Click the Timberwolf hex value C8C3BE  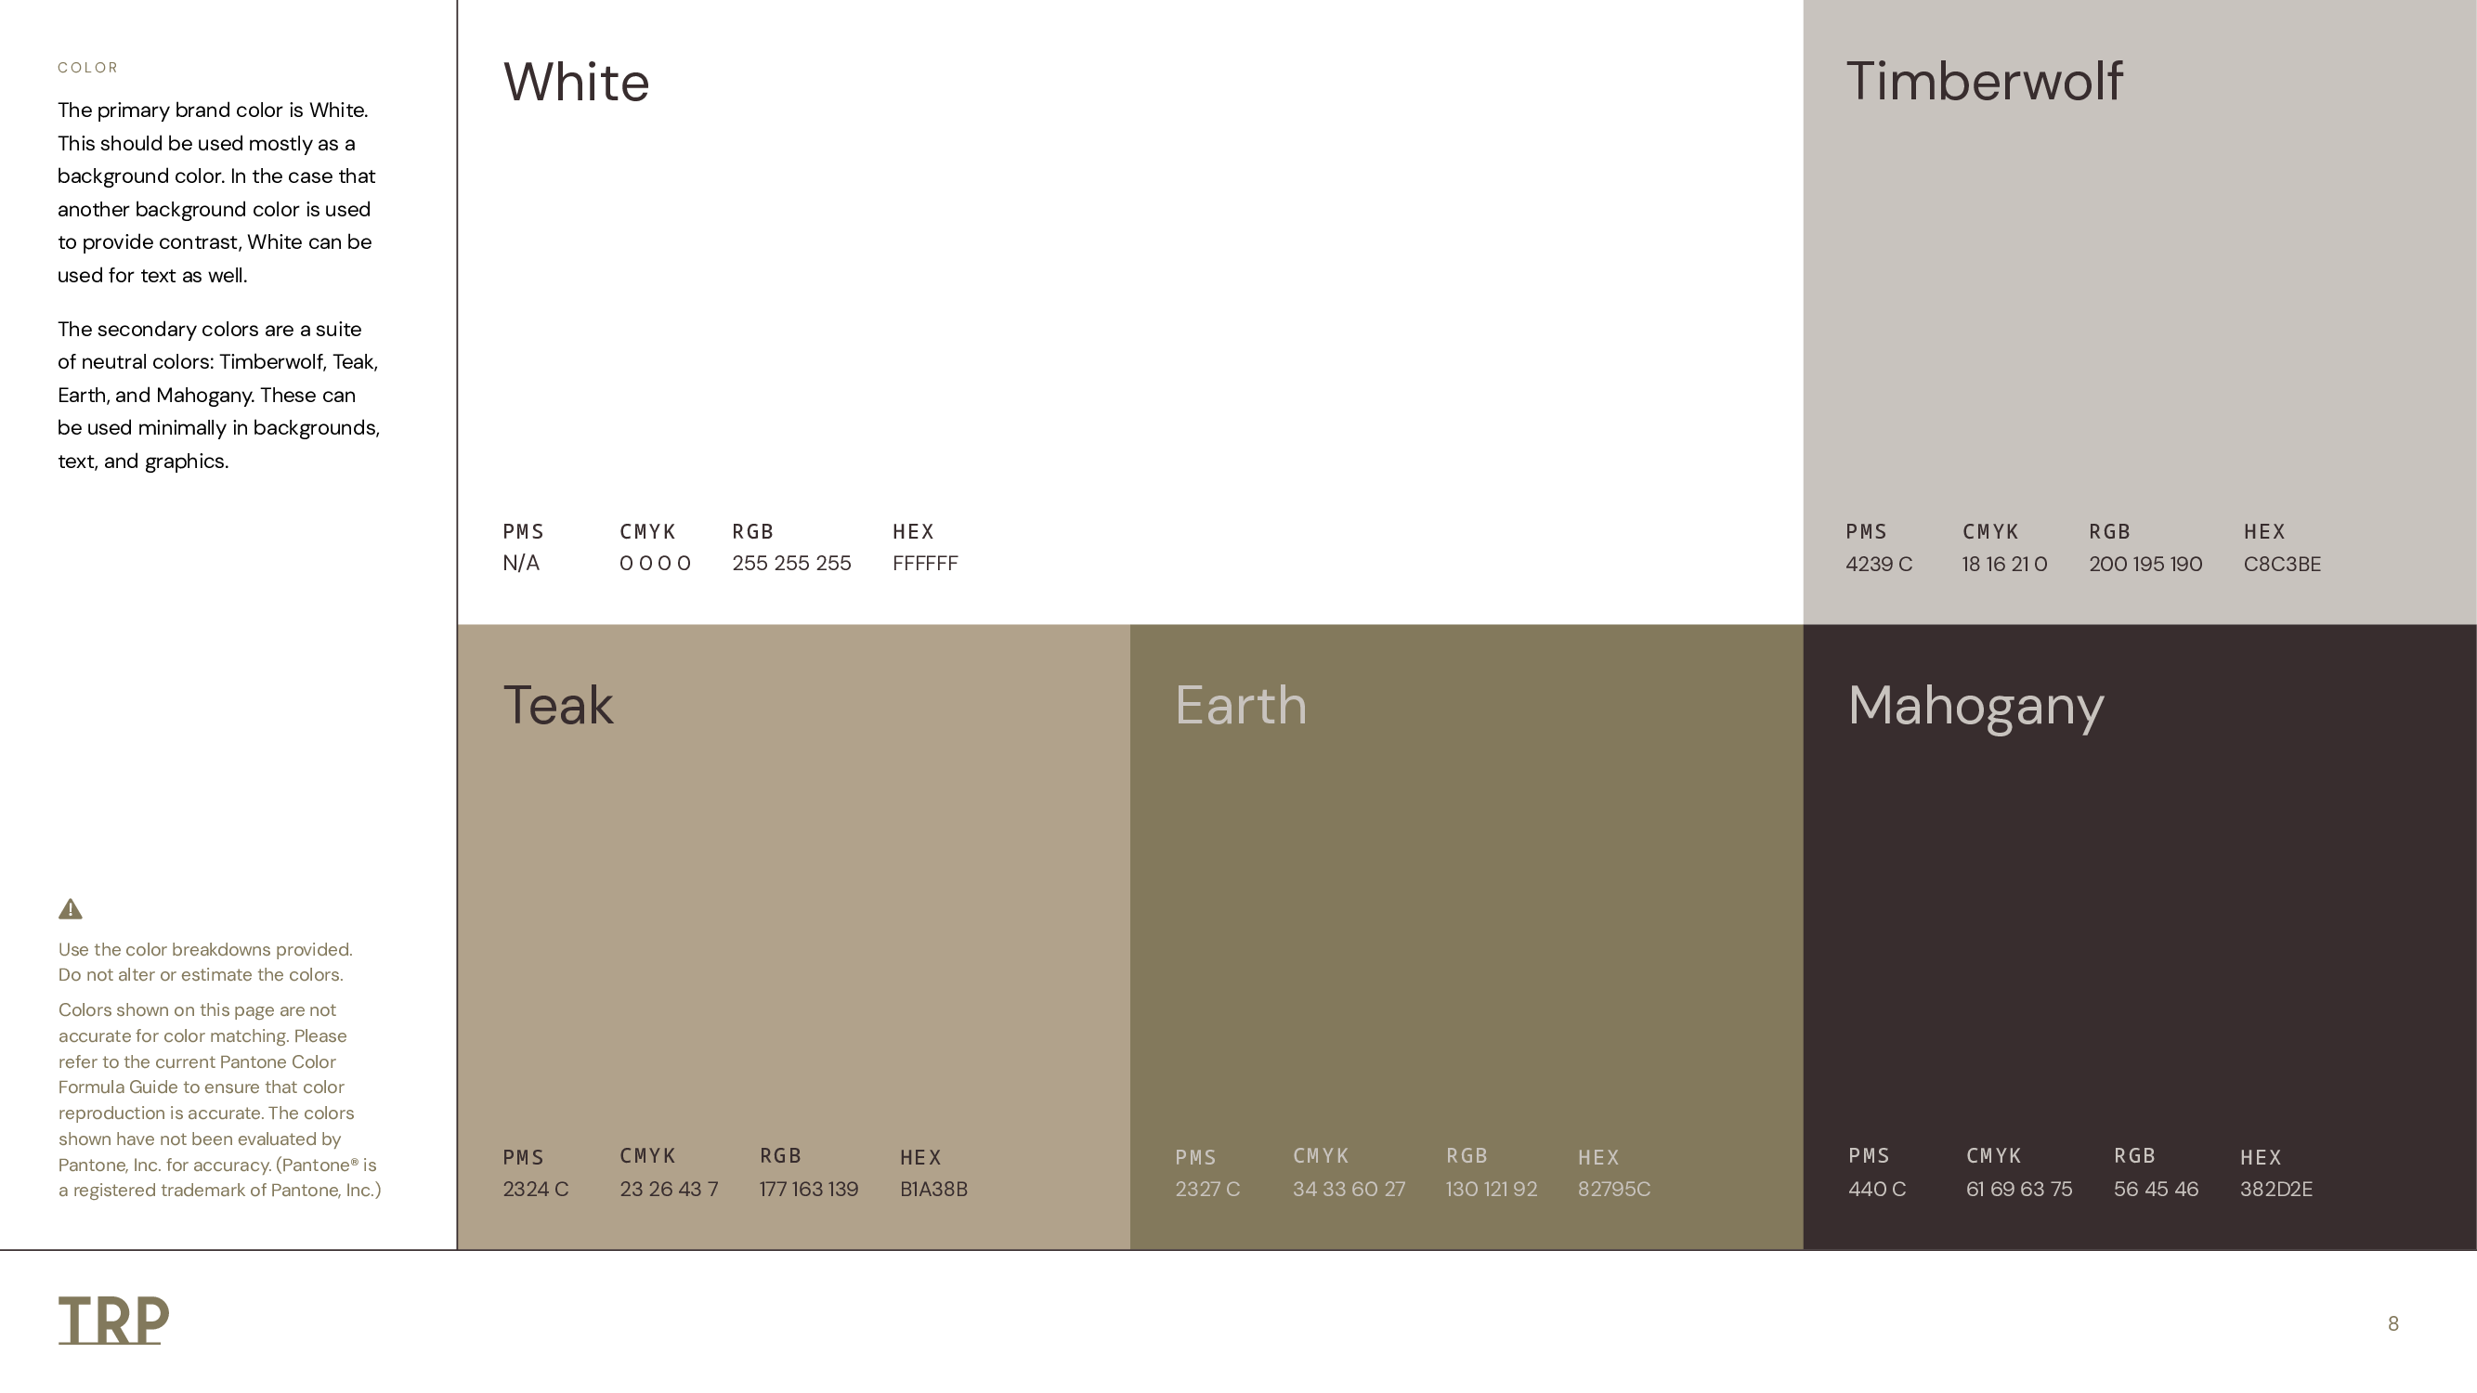[x=2281, y=565]
